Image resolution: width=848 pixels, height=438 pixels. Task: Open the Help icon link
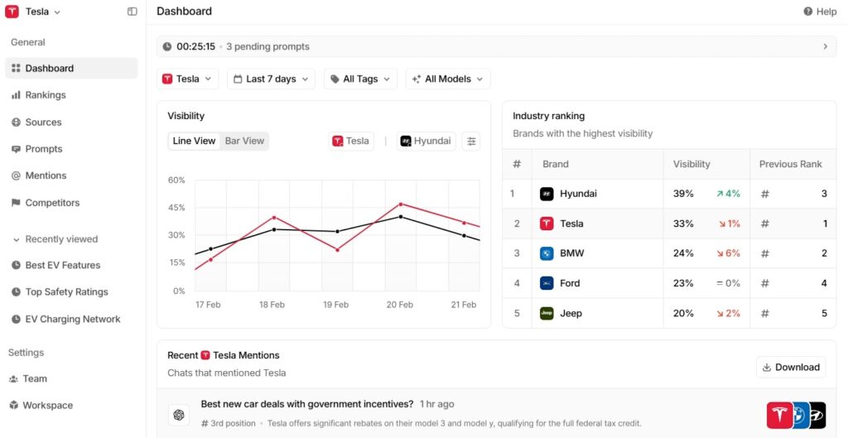pos(808,12)
